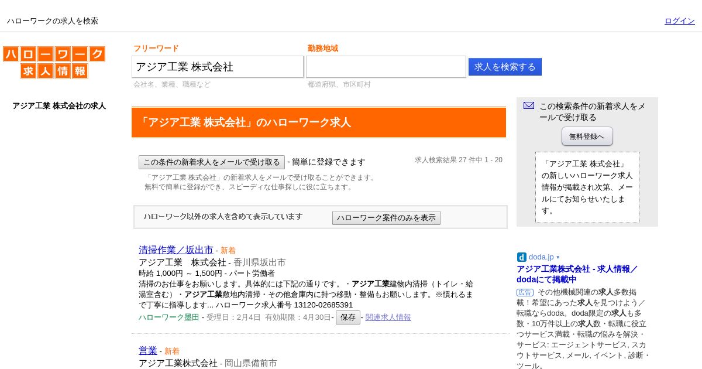This screenshot has width=702, height=369.
Task: Click the 求人検索結果 27 件中 1 - 20 text
Action: 459,160
